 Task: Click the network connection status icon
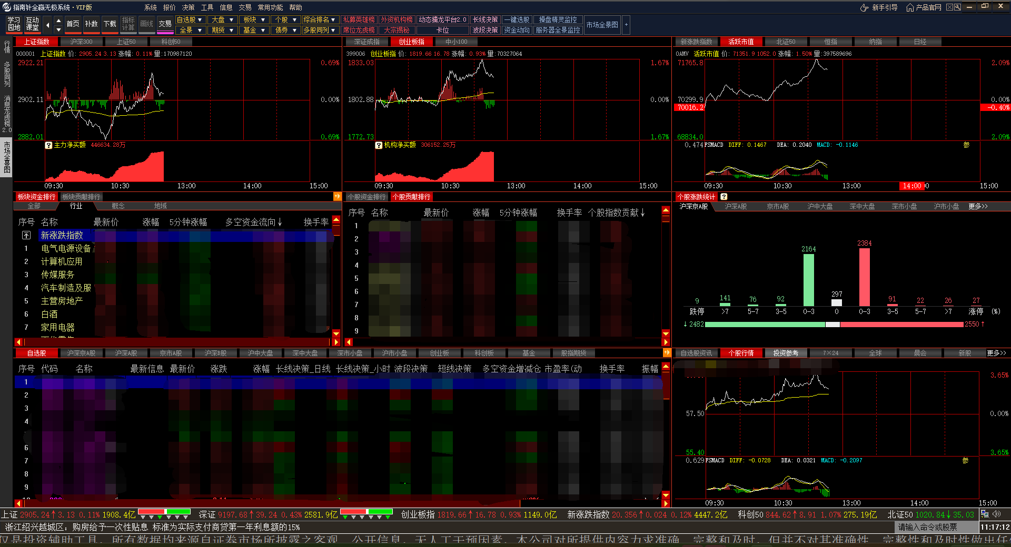[985, 514]
